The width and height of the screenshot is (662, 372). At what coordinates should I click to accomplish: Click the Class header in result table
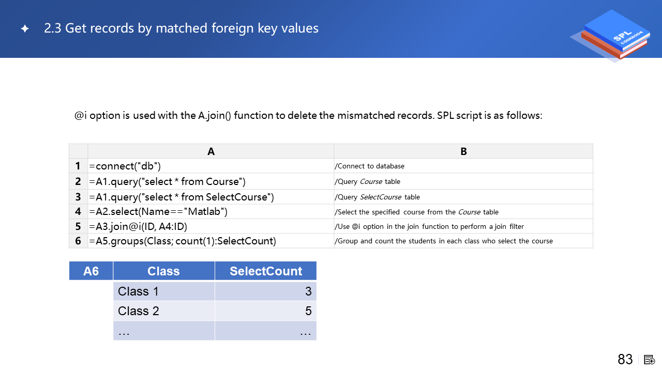click(x=163, y=271)
